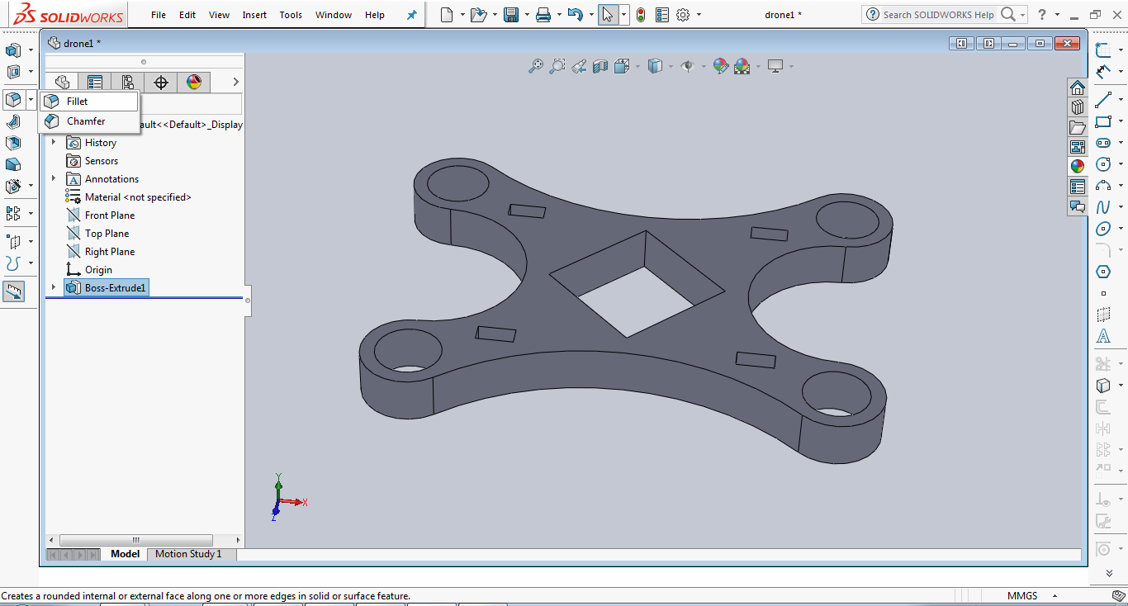
Task: Activate the Select cursor tool
Action: [x=608, y=15]
